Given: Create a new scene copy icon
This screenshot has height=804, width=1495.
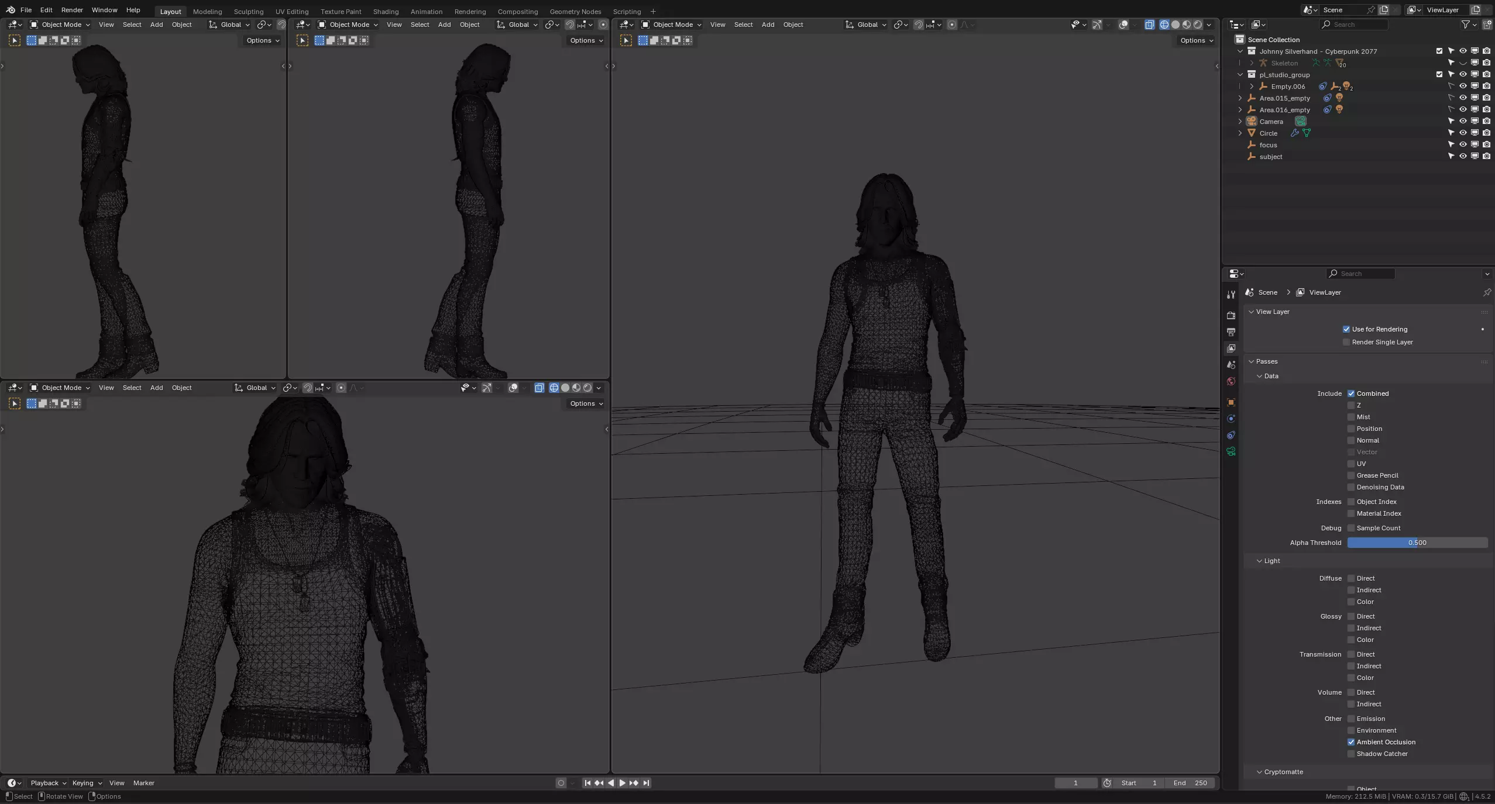Looking at the screenshot, I should tap(1384, 10).
